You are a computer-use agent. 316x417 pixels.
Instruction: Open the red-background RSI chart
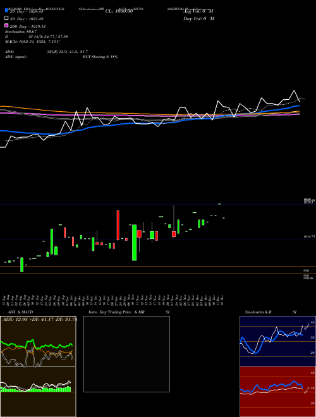click(277, 392)
